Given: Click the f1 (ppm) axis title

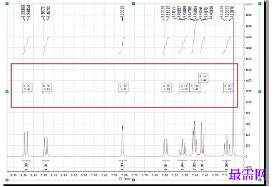Looking at the screenshot, I should 125,179.
